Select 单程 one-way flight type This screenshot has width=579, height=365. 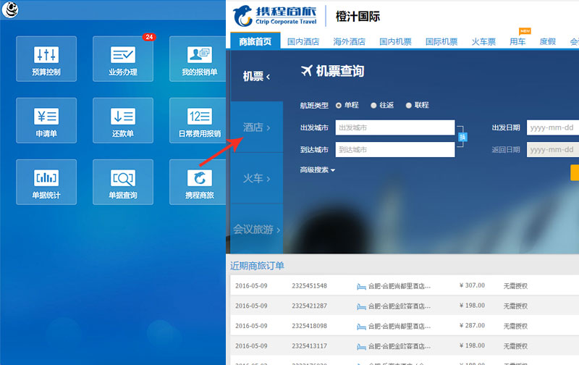pos(339,105)
